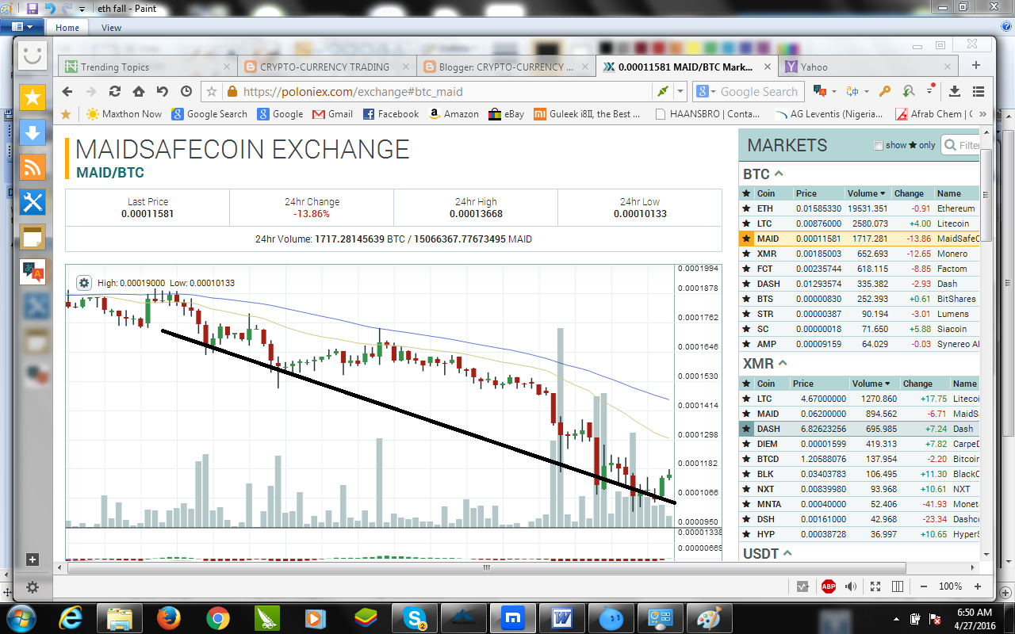Open the Maxthon Now bookmark
Image resolution: width=1015 pixels, height=634 pixels.
tap(124, 114)
